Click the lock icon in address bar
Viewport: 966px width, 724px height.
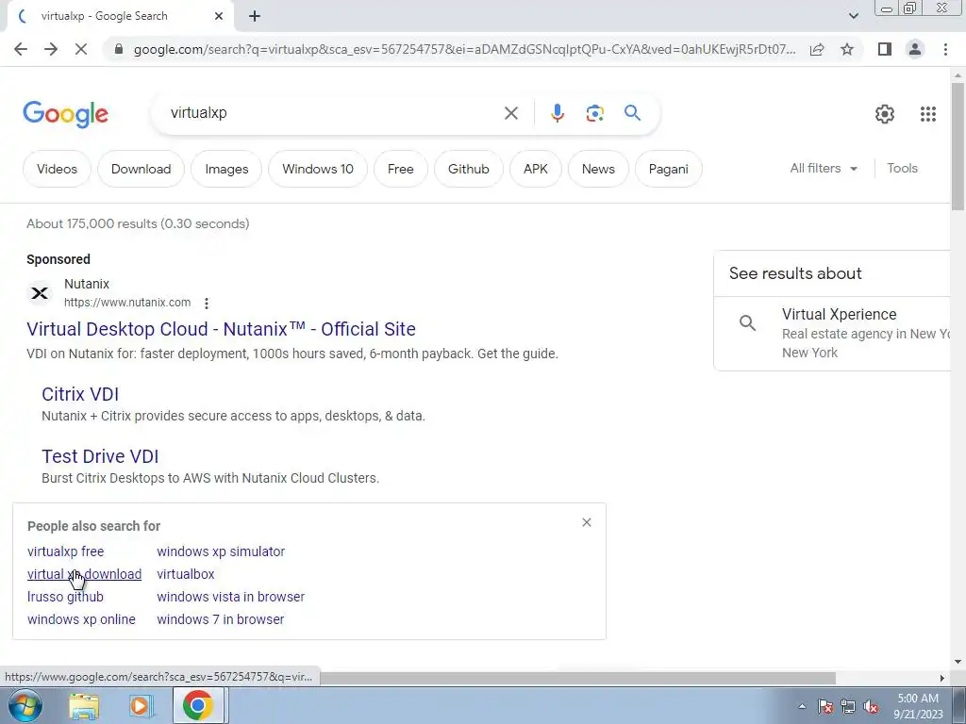[x=119, y=49]
